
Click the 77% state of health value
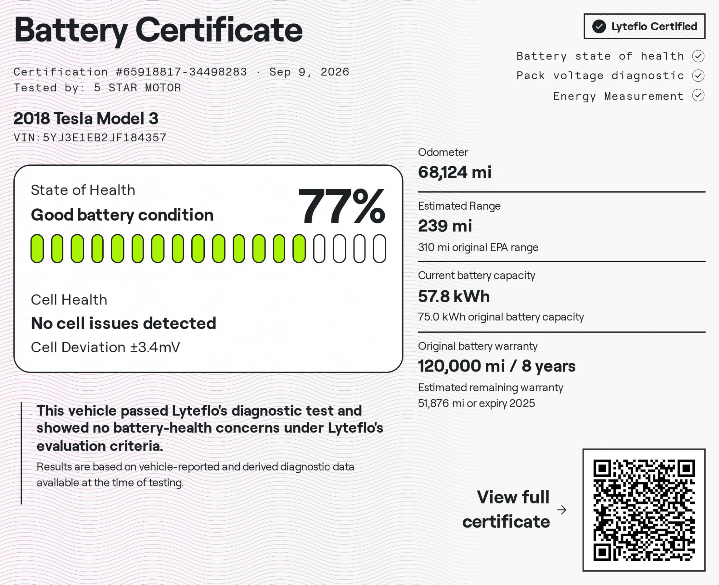click(341, 206)
